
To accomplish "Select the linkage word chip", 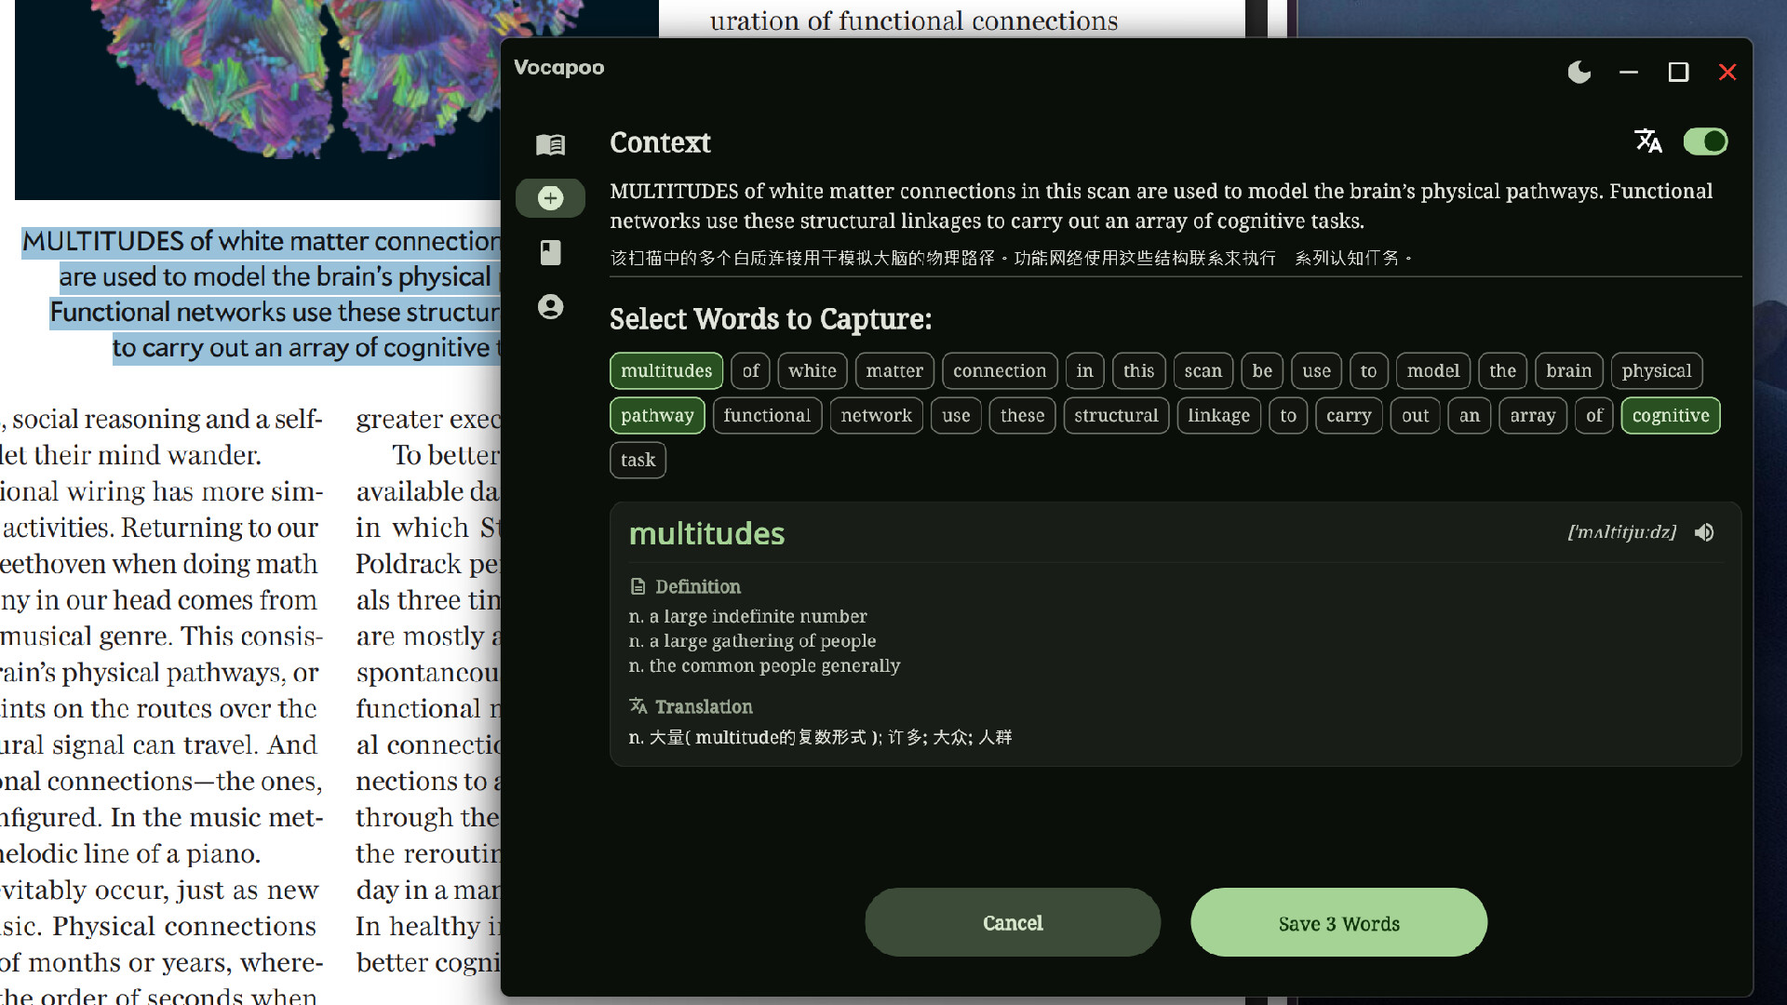I will [x=1218, y=415].
